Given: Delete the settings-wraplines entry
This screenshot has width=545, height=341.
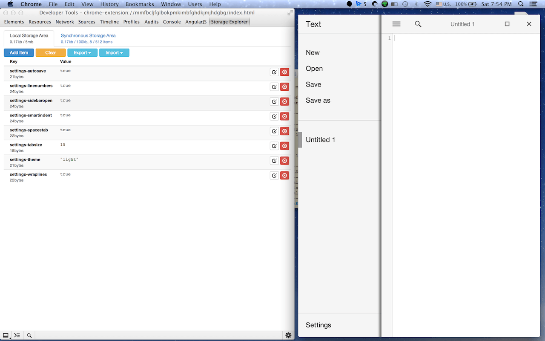Looking at the screenshot, I should tap(284, 175).
